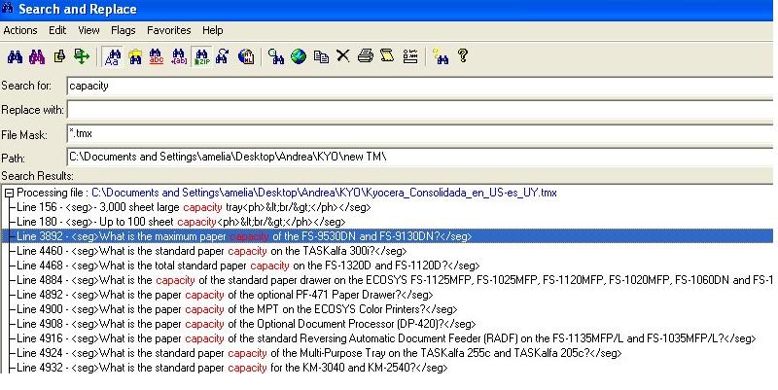The width and height of the screenshot is (778, 390).
Task: Open the Actions menu
Action: 20,30
